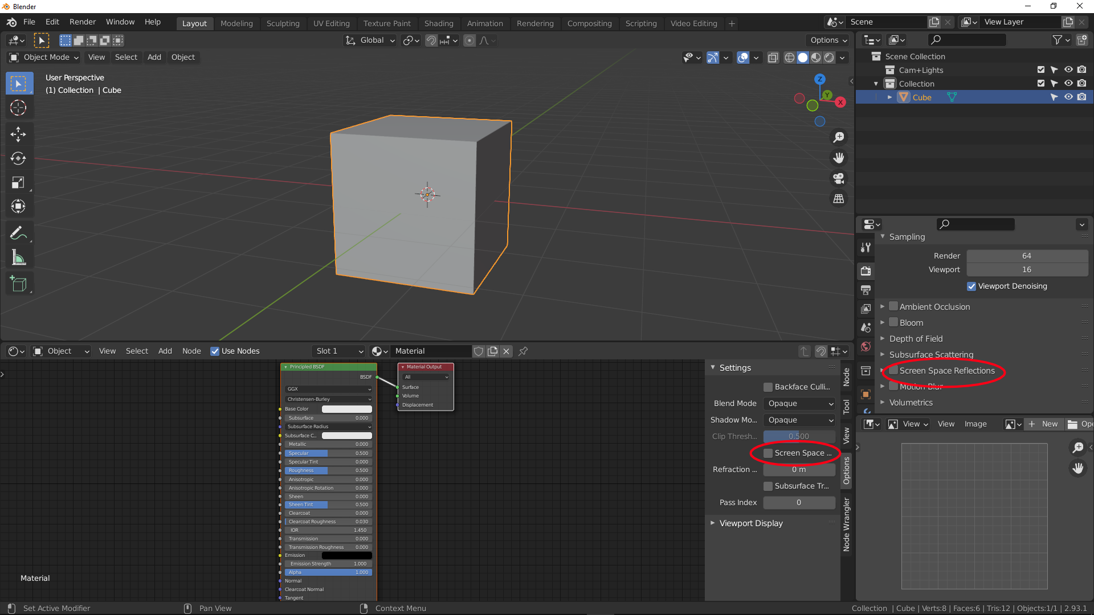Open the Base Color swatch picker

(346, 409)
